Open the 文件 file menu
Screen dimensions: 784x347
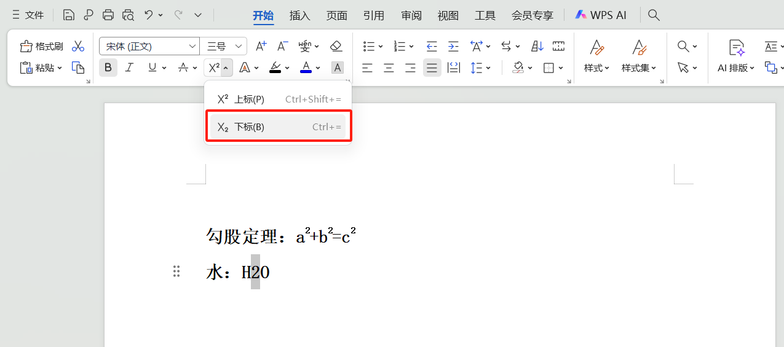(28, 15)
